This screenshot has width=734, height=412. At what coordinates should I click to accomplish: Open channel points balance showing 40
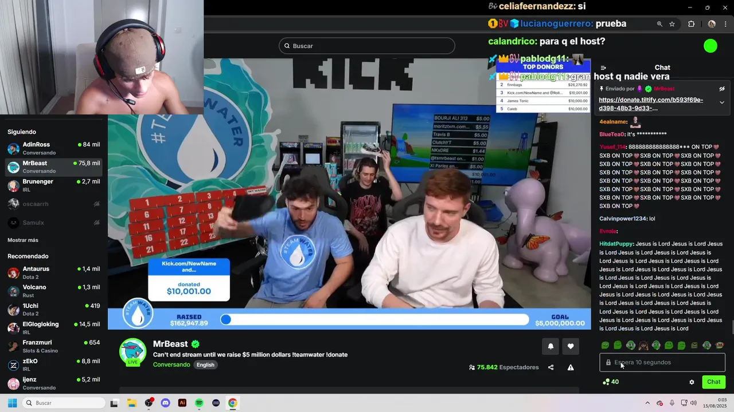[x=611, y=382]
